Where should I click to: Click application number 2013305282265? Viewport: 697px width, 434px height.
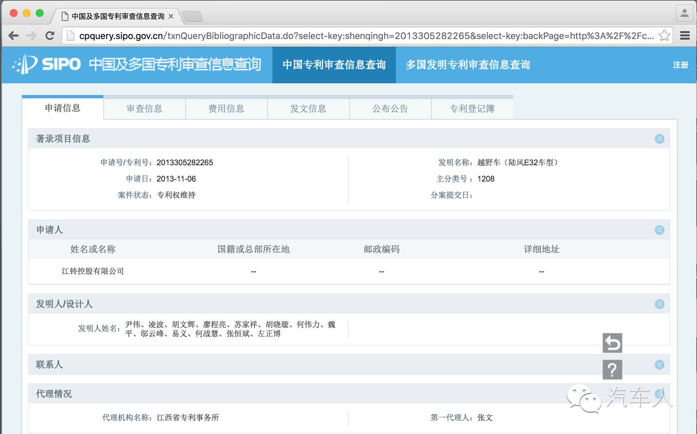[x=185, y=163]
